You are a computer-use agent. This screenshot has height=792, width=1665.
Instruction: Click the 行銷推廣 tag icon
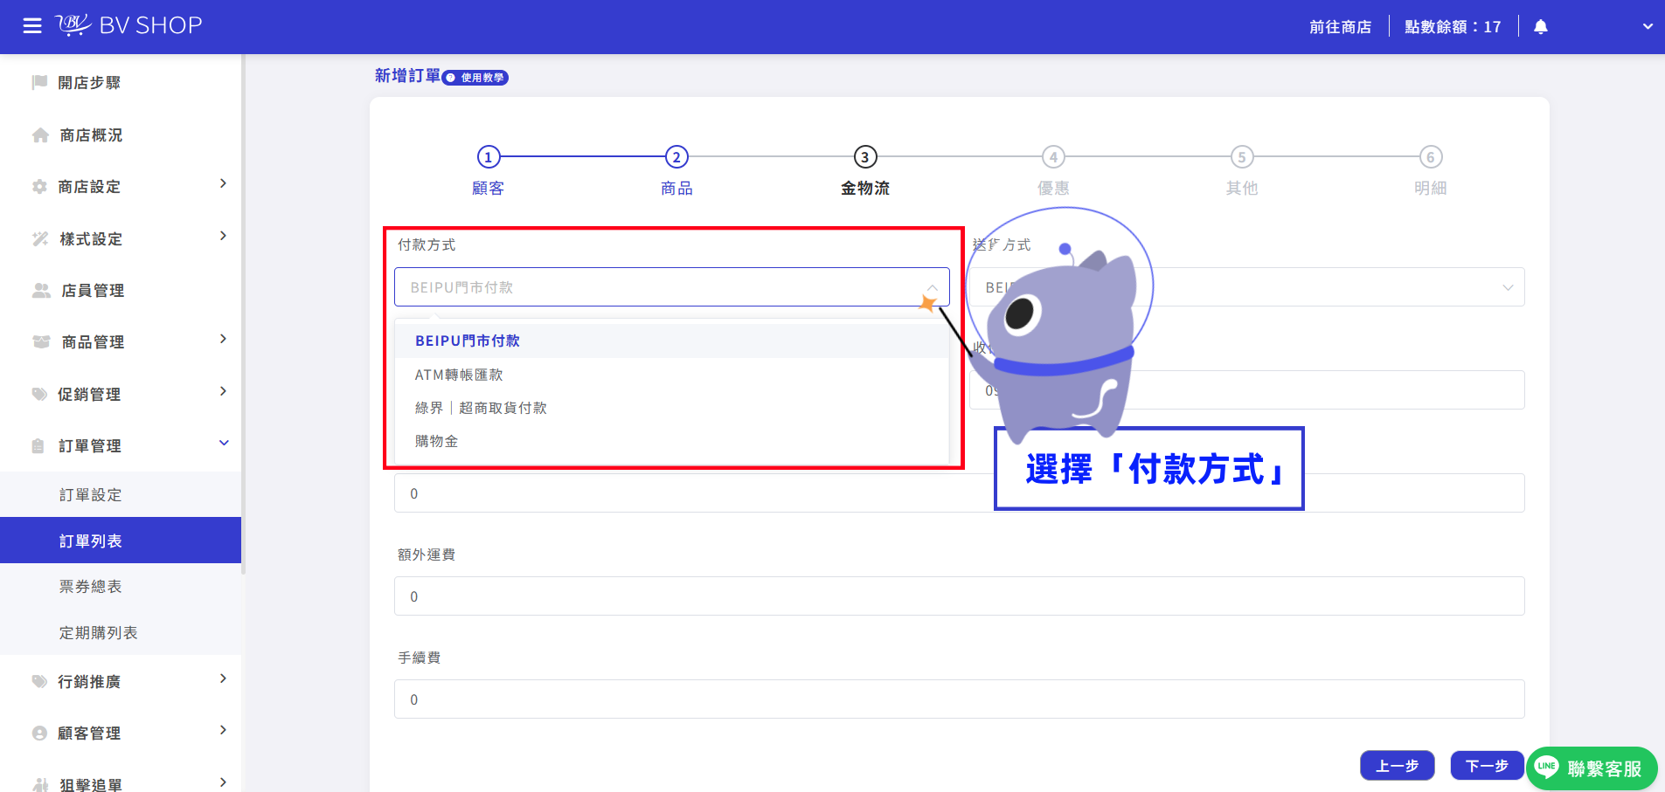coord(39,681)
